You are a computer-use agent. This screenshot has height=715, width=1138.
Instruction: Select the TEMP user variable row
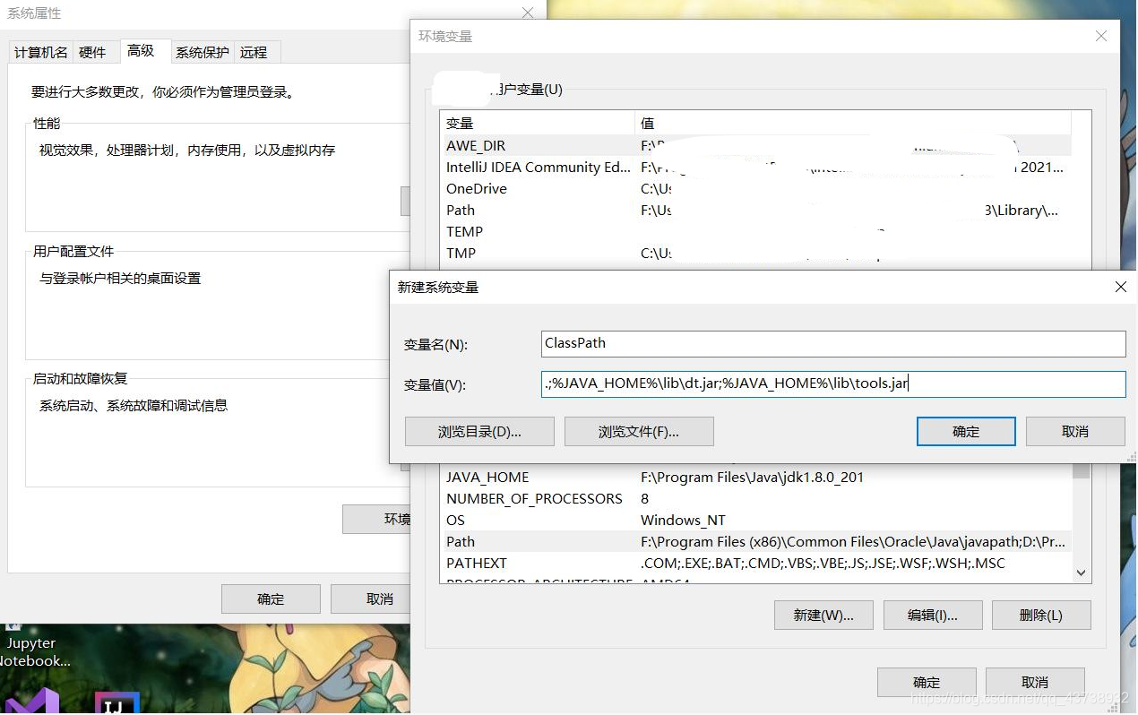tap(756, 231)
